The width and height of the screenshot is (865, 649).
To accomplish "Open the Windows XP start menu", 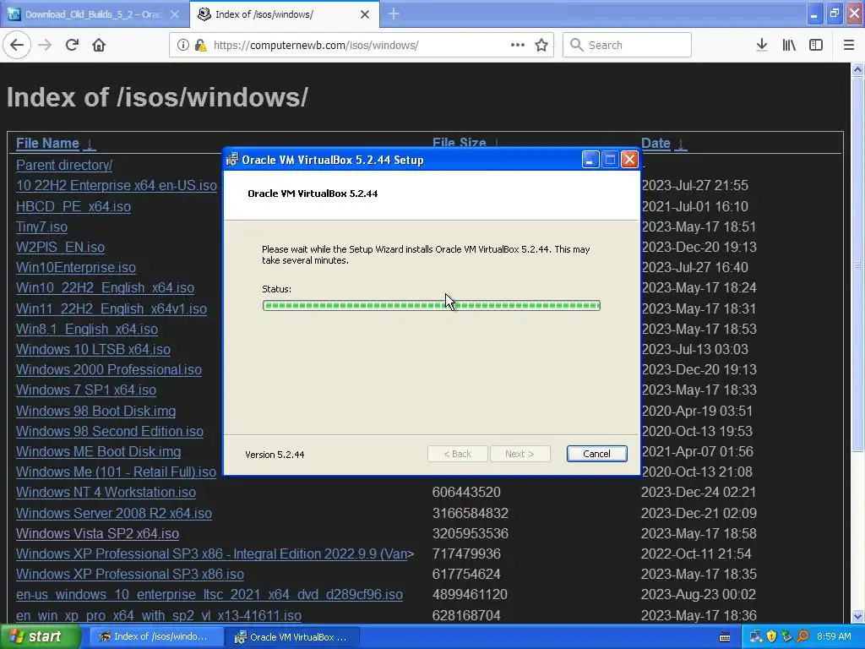I will [x=41, y=637].
